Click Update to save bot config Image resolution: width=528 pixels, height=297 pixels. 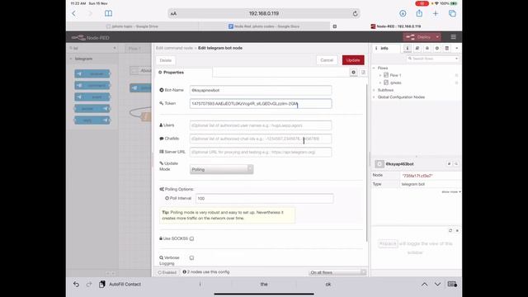pos(353,60)
